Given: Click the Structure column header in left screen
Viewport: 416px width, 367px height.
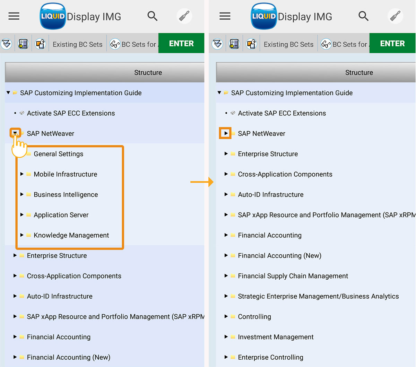Looking at the screenshot, I should pos(148,72).
